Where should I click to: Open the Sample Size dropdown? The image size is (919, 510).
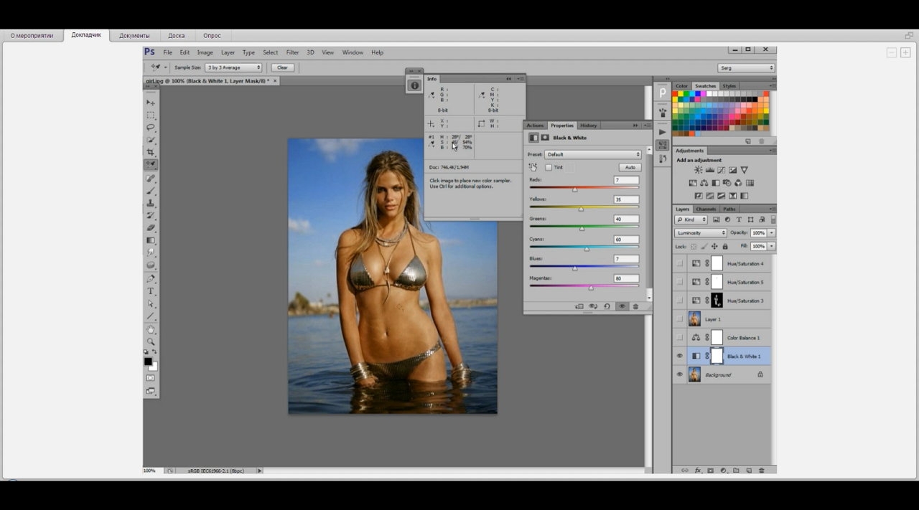click(234, 67)
